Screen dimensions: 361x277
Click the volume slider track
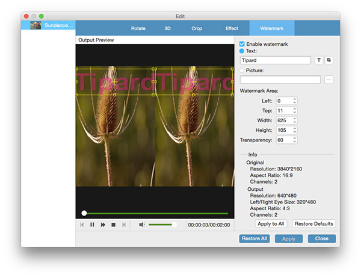161,225
